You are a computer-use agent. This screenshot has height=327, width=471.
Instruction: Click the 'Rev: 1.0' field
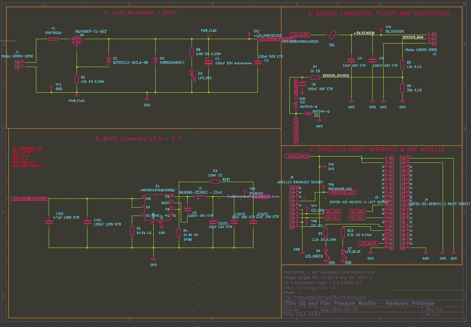point(434,309)
